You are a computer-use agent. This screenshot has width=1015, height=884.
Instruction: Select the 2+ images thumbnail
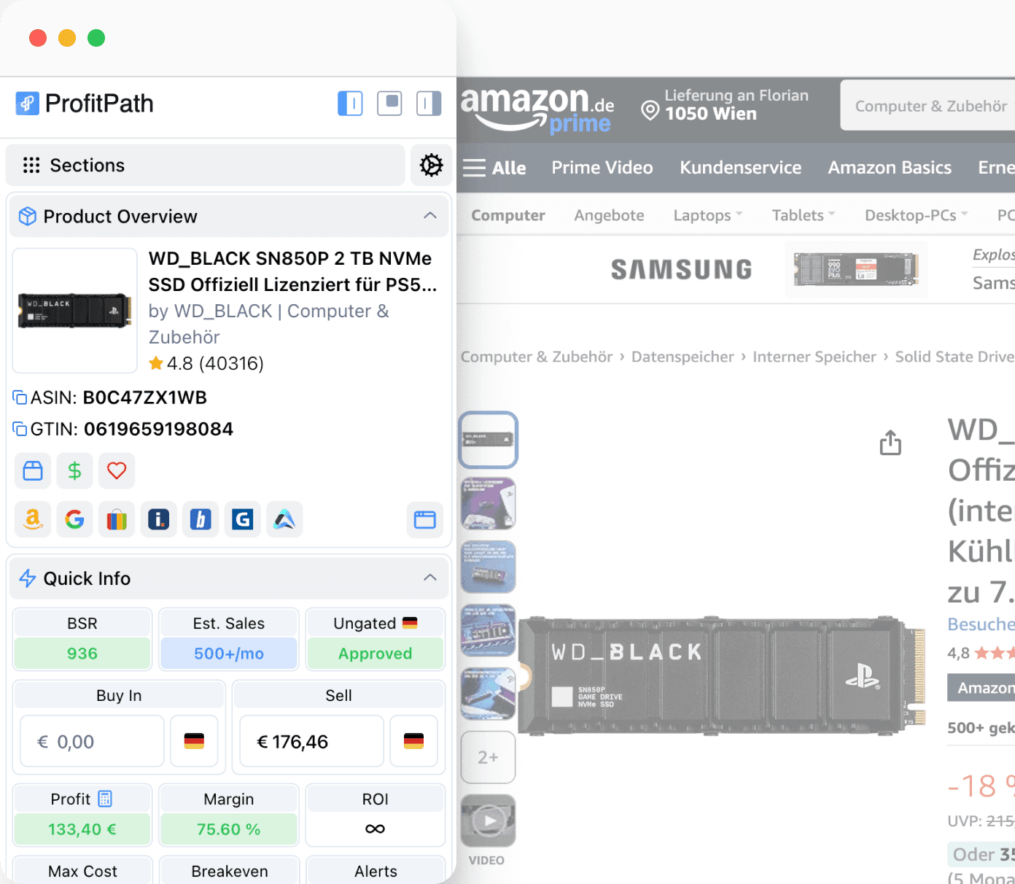coord(488,756)
